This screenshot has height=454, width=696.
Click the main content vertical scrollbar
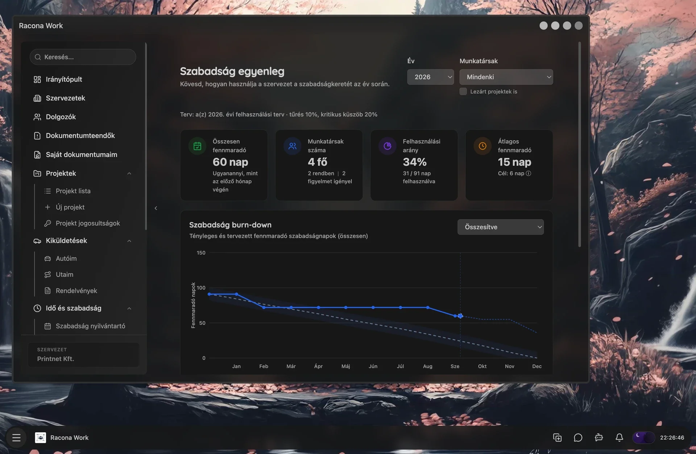(580, 145)
